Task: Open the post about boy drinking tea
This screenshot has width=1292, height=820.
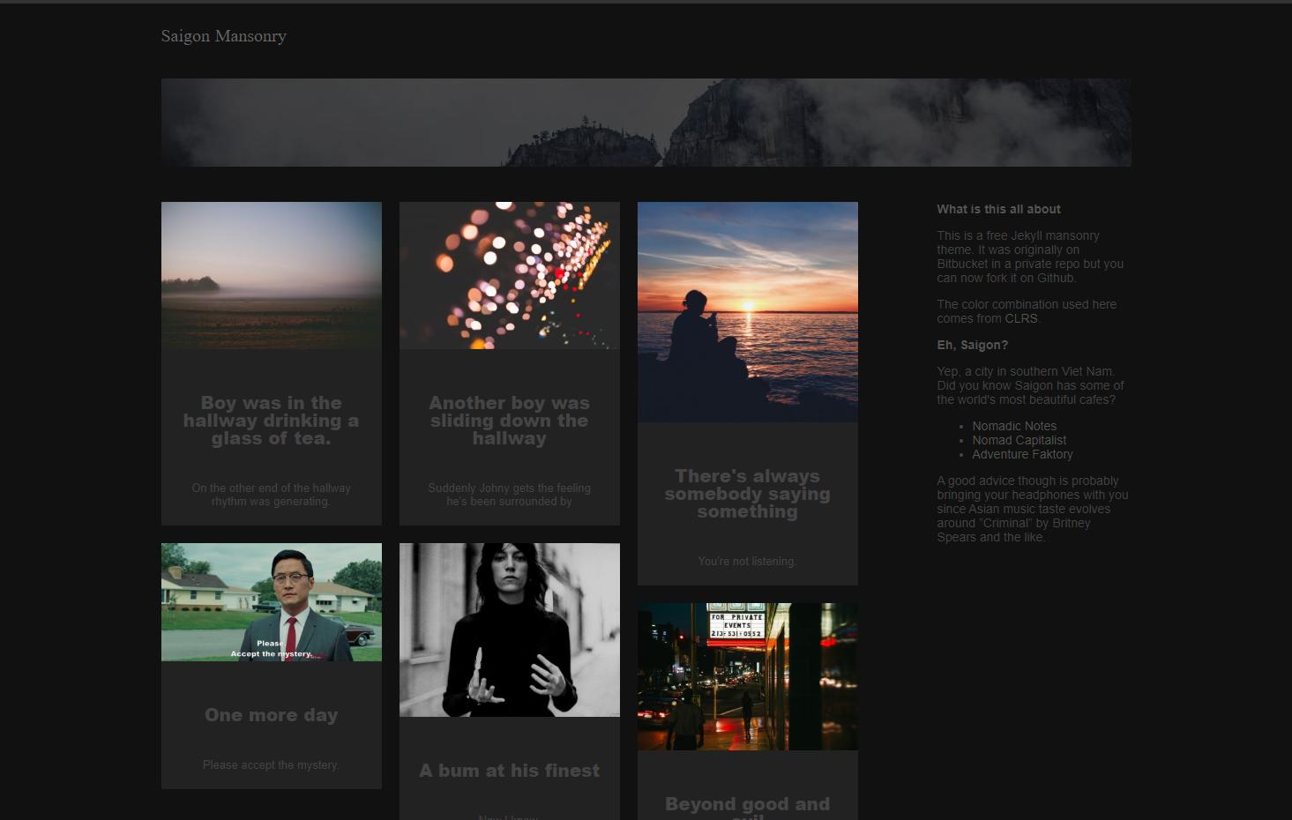Action: pos(271,421)
